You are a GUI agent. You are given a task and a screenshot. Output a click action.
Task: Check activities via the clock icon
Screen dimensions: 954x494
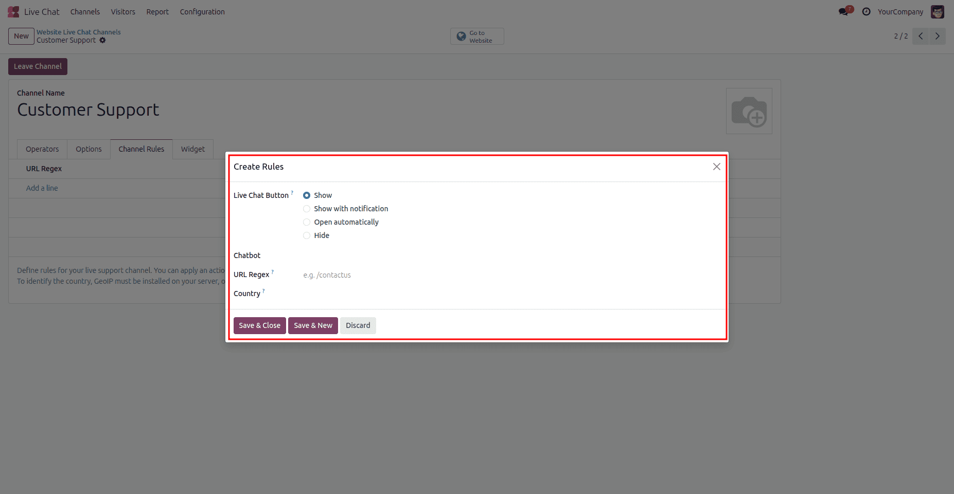867,11
